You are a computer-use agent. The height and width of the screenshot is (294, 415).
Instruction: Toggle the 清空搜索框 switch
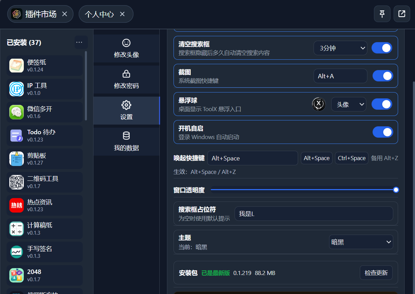click(382, 48)
